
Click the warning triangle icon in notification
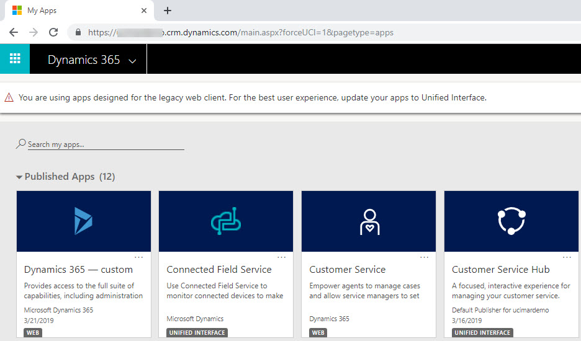(x=9, y=98)
